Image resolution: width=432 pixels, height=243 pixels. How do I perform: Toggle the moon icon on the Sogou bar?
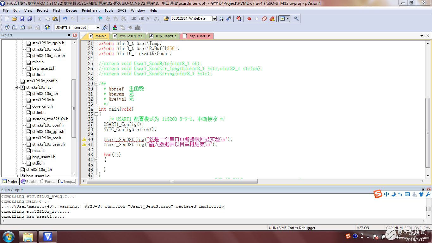point(393,194)
